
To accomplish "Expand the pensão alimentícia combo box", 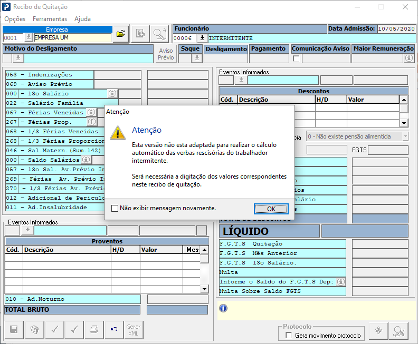I will click(405, 136).
